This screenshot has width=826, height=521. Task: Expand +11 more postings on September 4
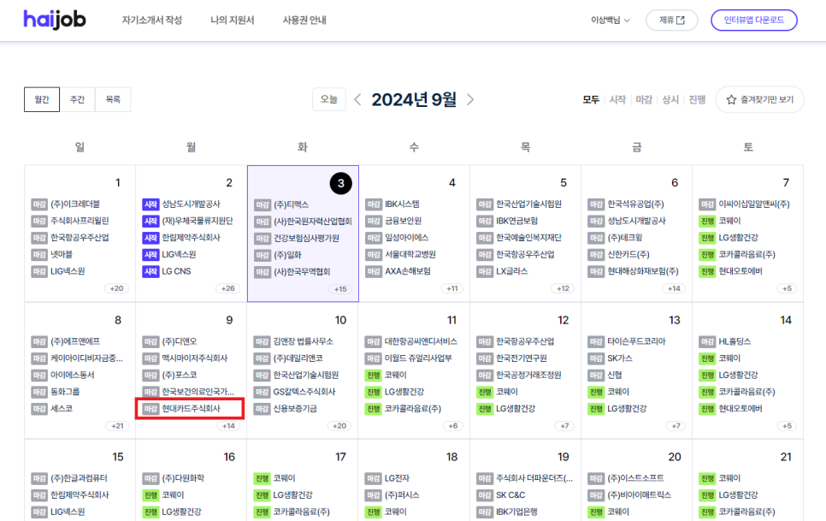click(x=452, y=288)
